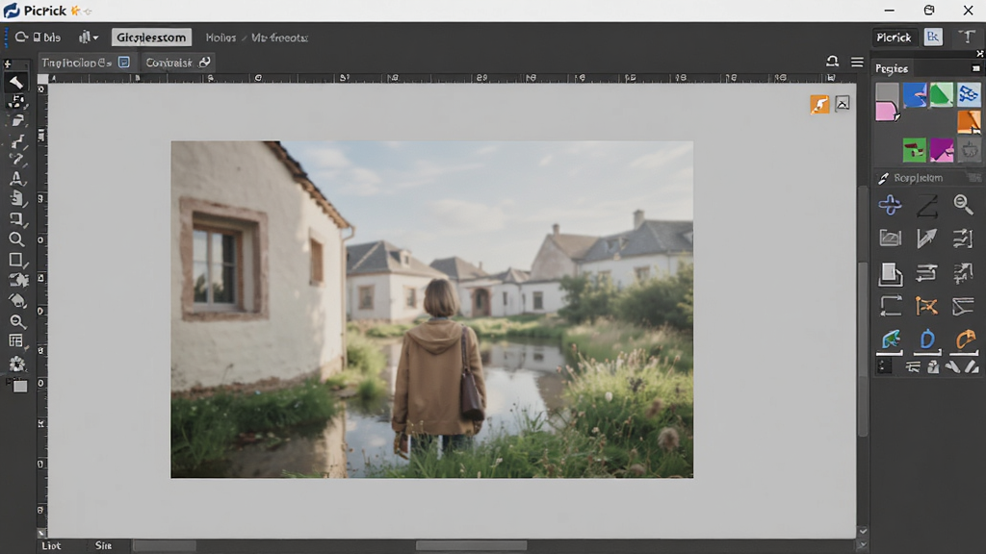Click the orange icon at canvas top-right
986x554 pixels.
[x=819, y=104]
